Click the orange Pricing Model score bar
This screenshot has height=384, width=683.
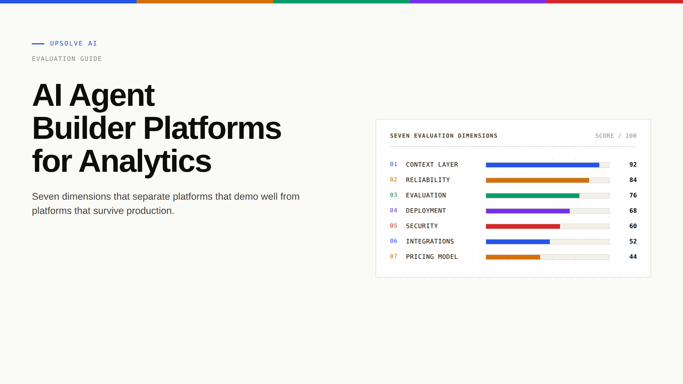(513, 257)
